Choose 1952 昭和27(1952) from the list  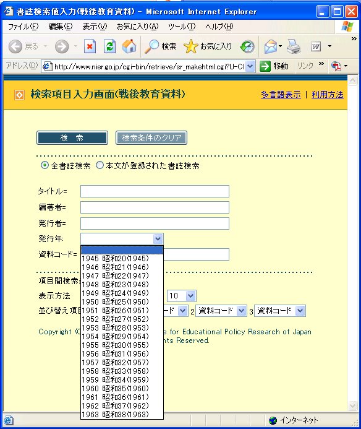pyautogui.click(x=122, y=319)
